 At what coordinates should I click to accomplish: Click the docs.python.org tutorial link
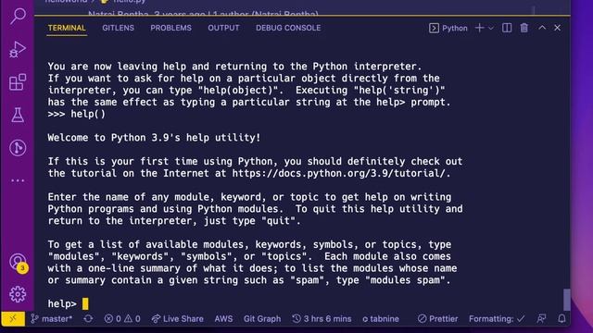(x=338, y=173)
